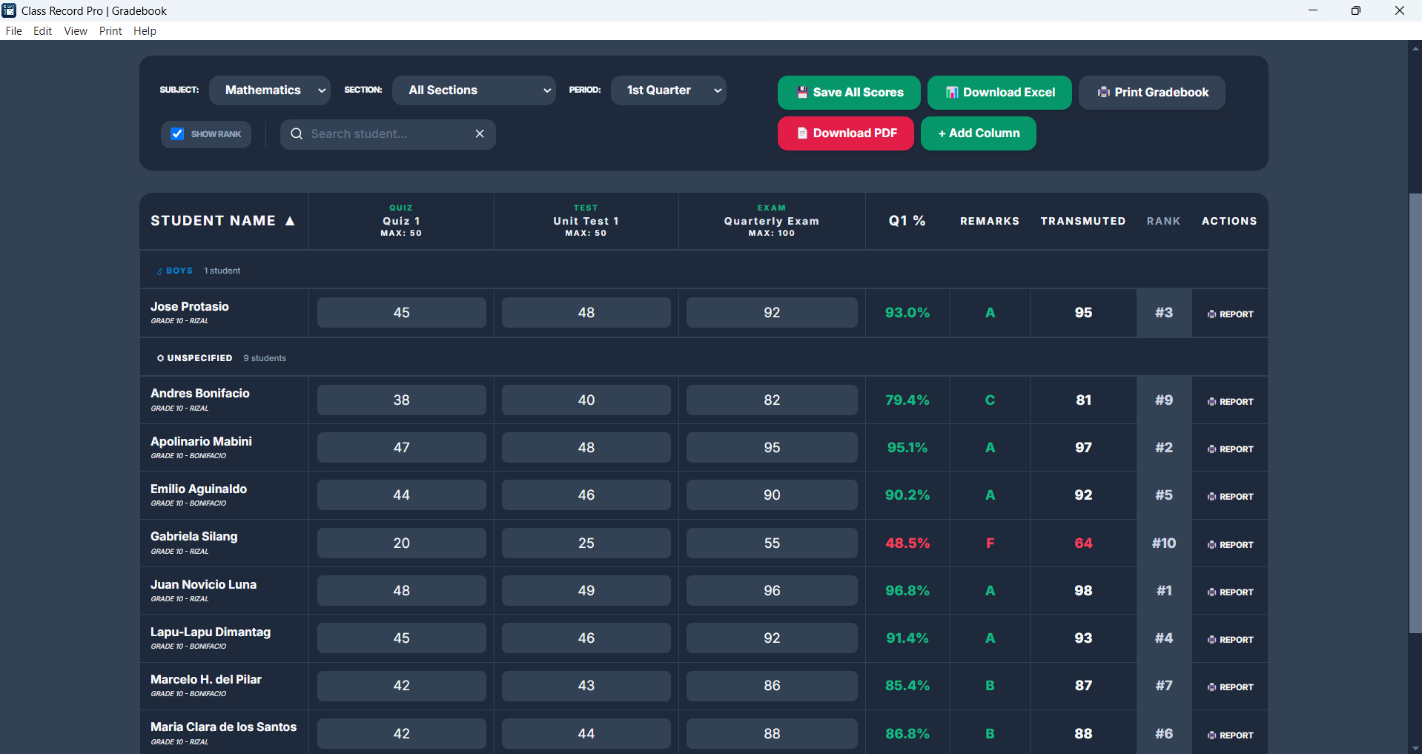1422x754 pixels.
Task: Open the Help menu
Action: 145,31
